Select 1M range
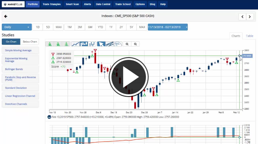 point(69,27)
